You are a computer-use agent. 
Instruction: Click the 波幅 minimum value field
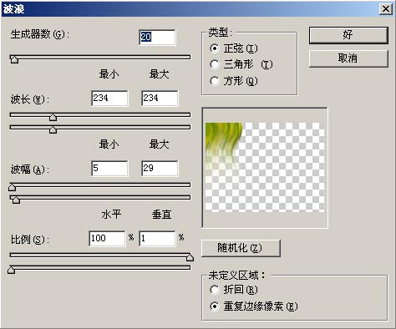pos(109,168)
